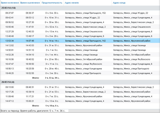This screenshot has width=160, height=113.
Task: Click duration 0 ч. 13 м. 9 с.
Action: 52,101
